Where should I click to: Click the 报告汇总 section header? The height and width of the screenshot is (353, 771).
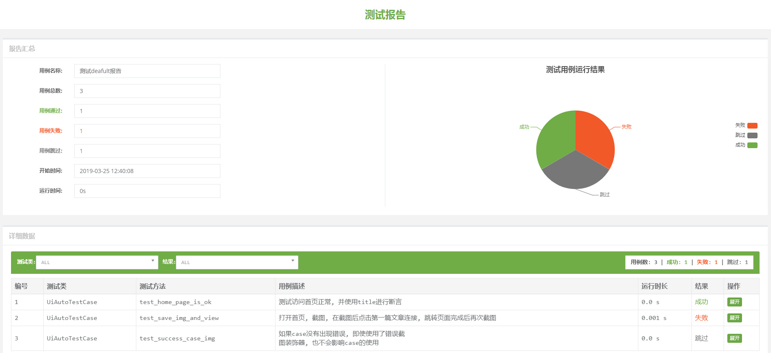pos(22,49)
